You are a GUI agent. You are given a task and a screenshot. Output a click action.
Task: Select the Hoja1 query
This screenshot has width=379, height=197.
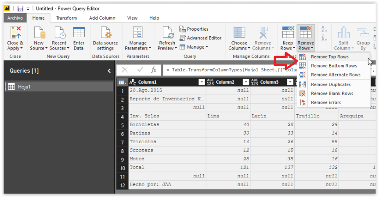click(25, 87)
